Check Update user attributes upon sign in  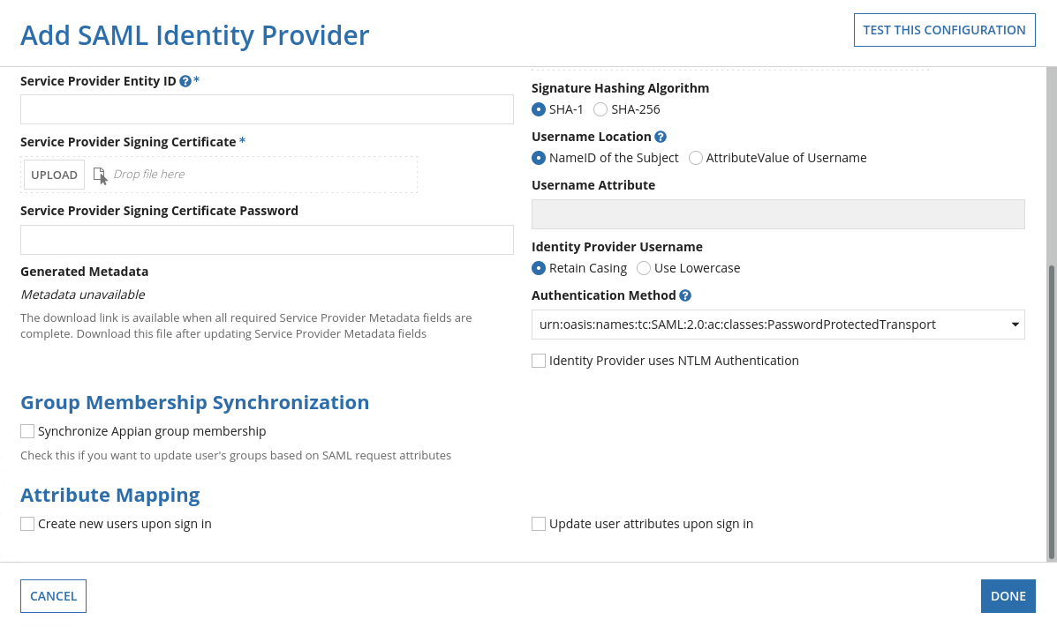539,524
